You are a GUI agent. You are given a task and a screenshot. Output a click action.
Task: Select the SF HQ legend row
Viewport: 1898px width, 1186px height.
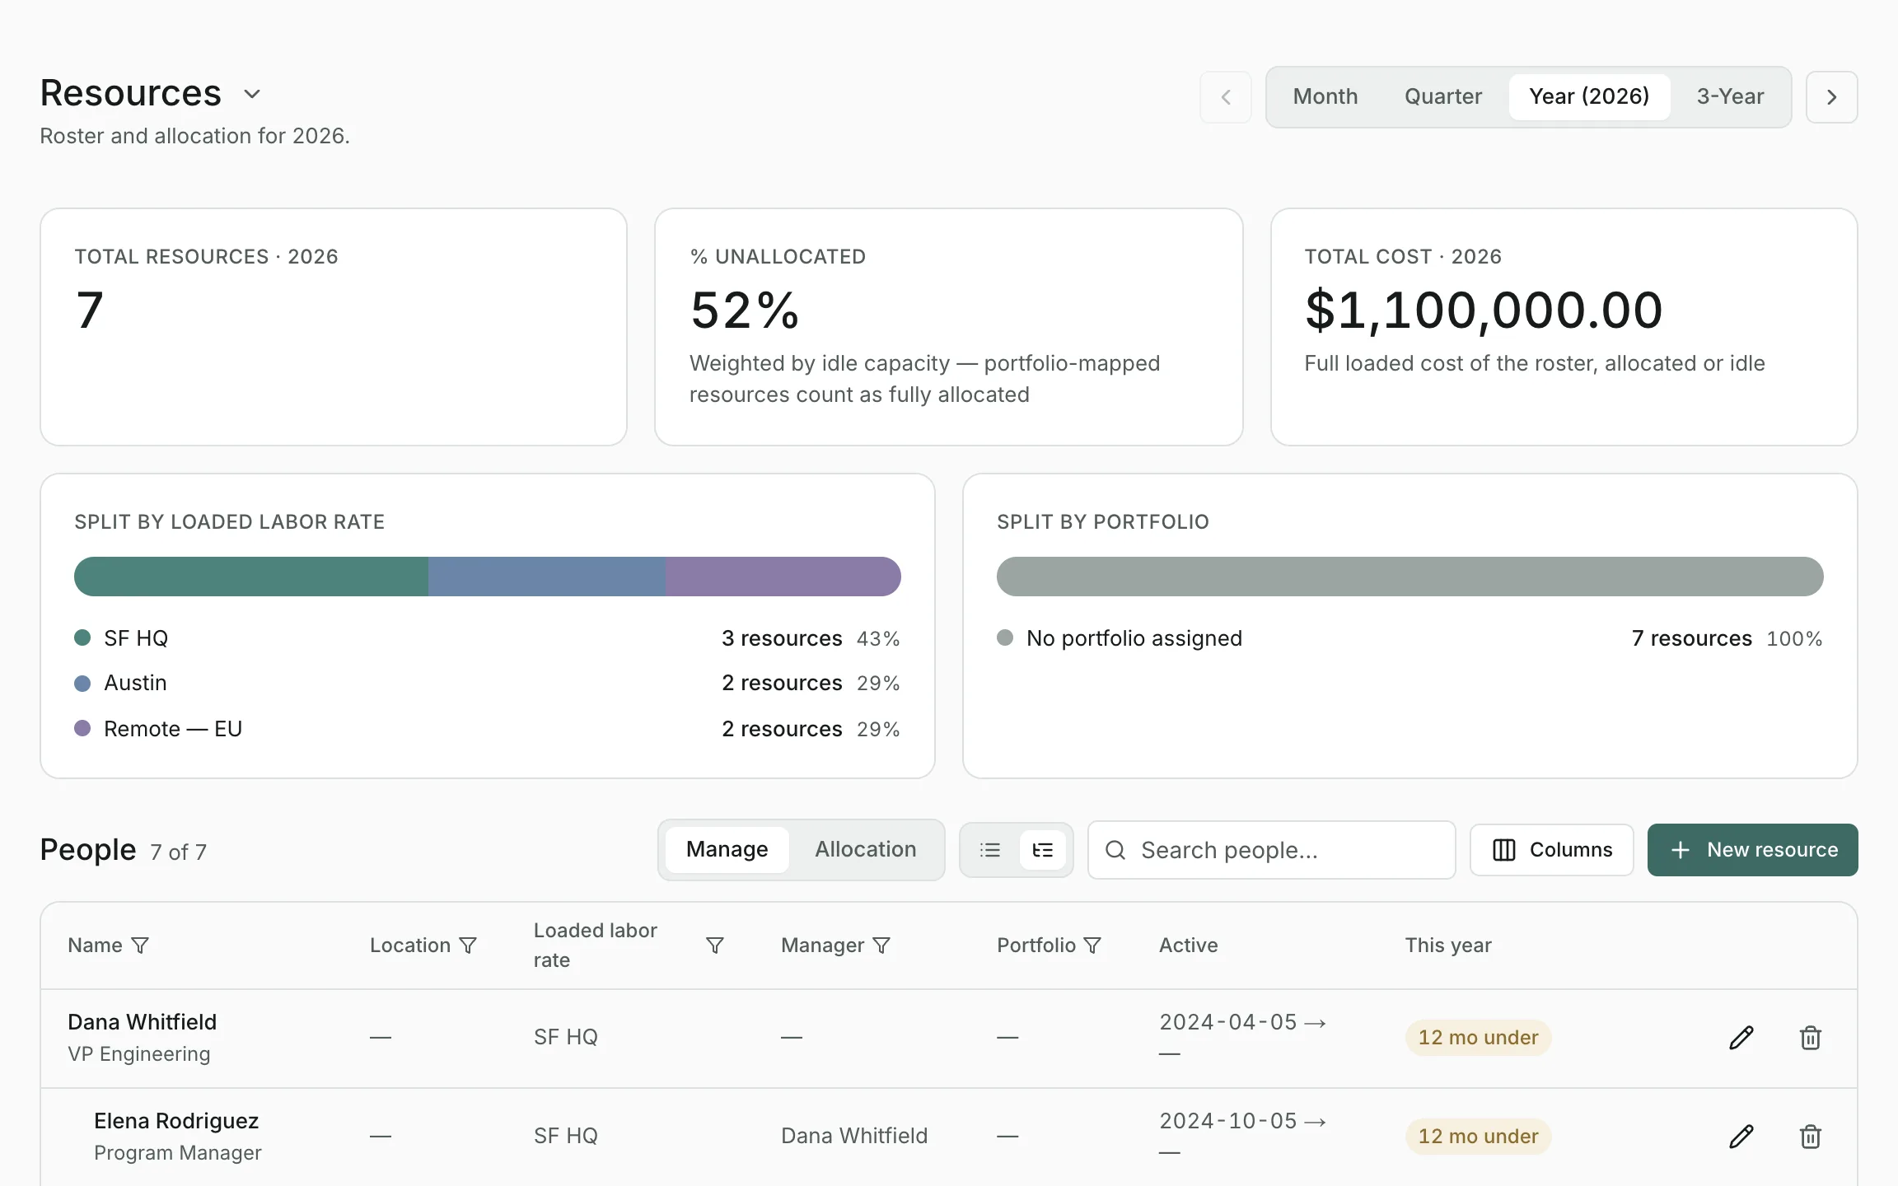pos(487,638)
